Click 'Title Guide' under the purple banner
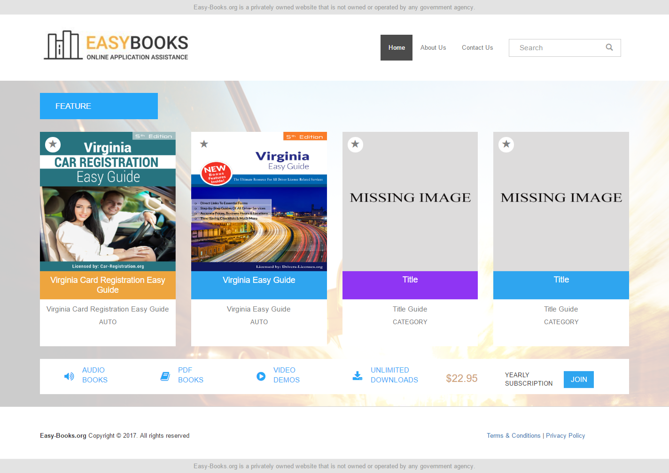This screenshot has width=669, height=473. pos(410,309)
